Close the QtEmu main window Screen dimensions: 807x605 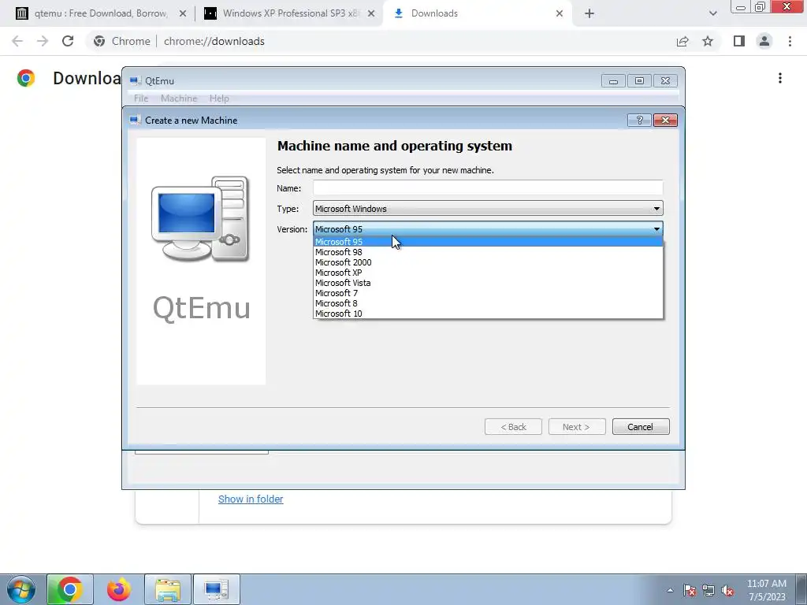[x=665, y=81]
